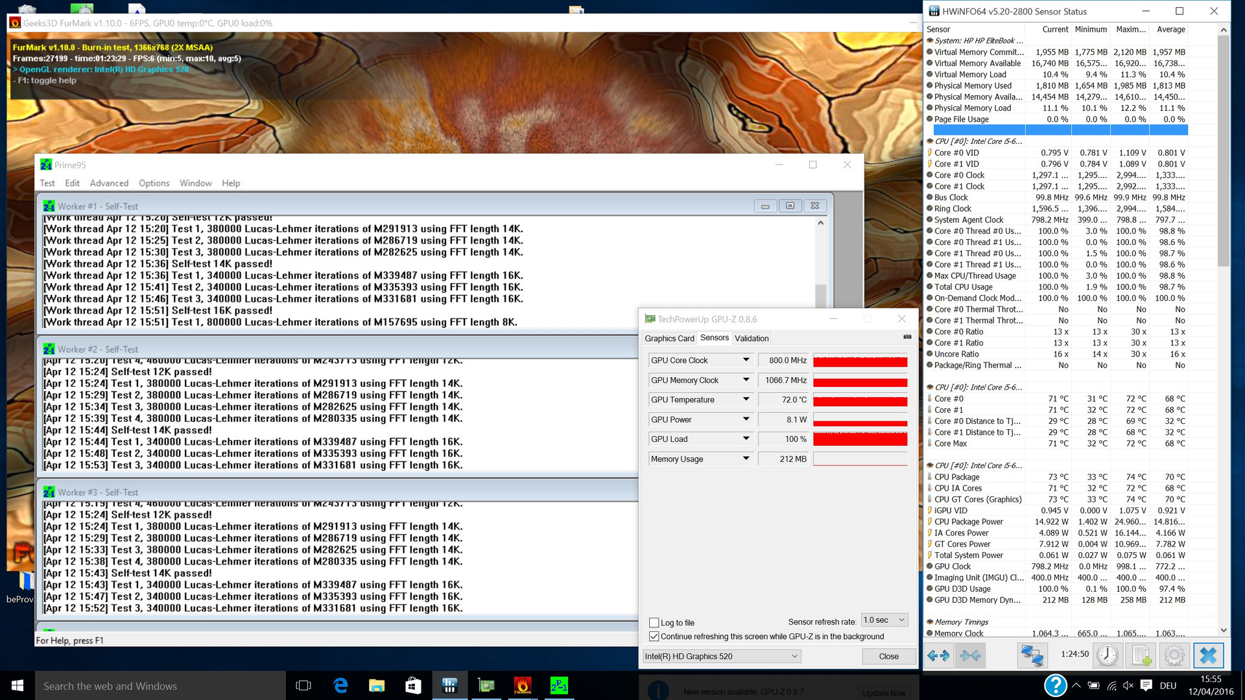Switch to GPU-Z Graphics Card tab
Image resolution: width=1245 pixels, height=700 pixels.
point(669,338)
